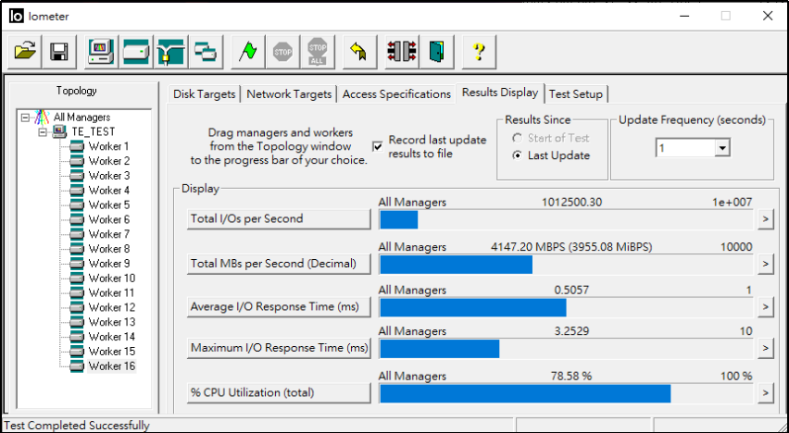This screenshot has width=789, height=433.
Task: Click Average I/O Response Time button
Action: (279, 307)
